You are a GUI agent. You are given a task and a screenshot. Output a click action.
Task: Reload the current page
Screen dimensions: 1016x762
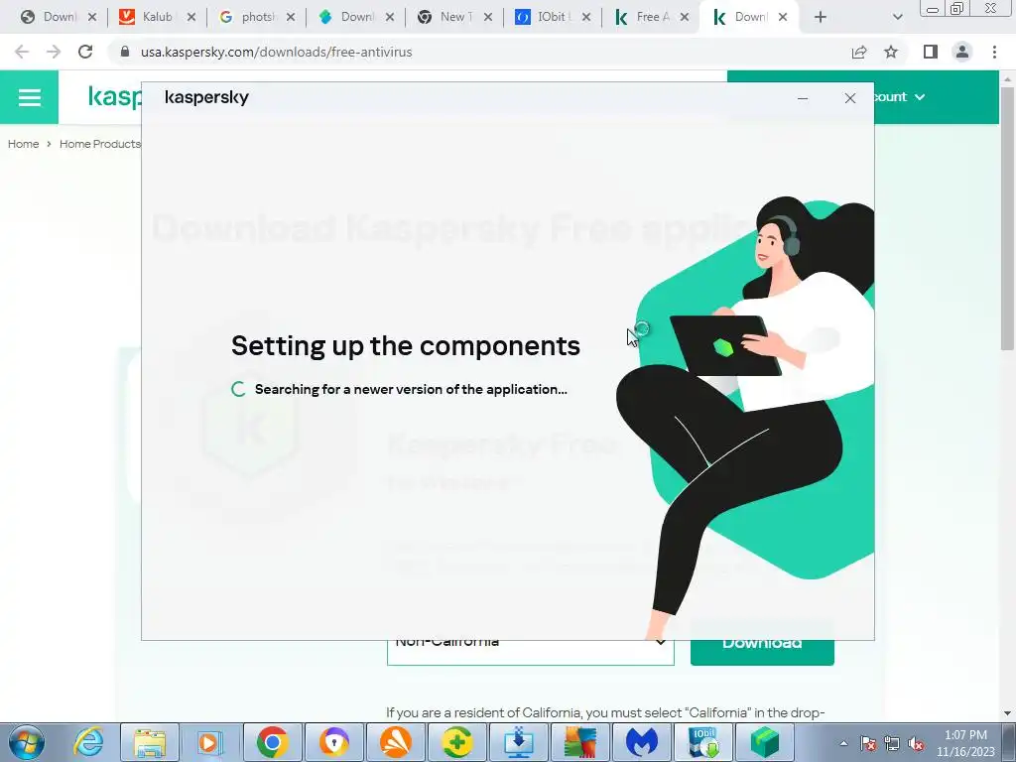pos(85,52)
